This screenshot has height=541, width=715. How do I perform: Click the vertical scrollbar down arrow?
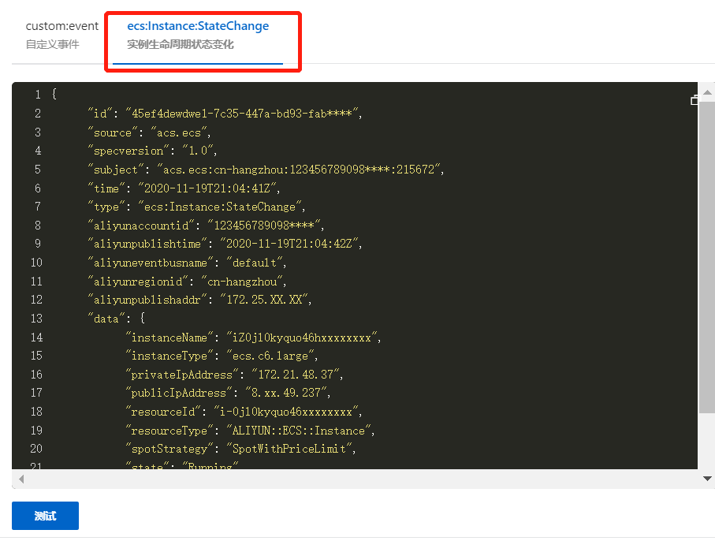click(707, 479)
